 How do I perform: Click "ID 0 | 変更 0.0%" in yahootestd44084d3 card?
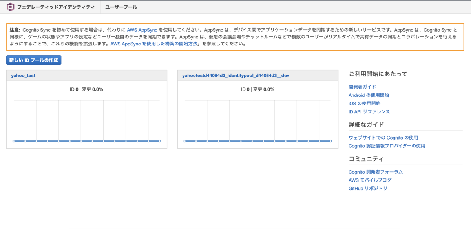coord(258,89)
